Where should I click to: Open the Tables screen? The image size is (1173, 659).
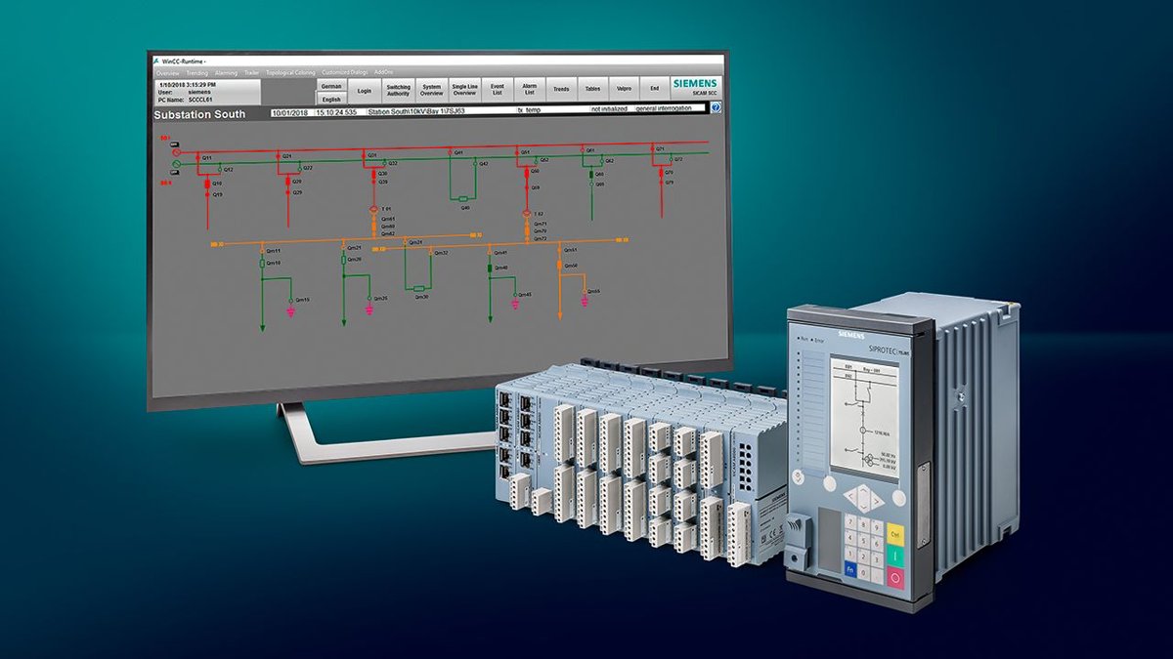click(592, 90)
